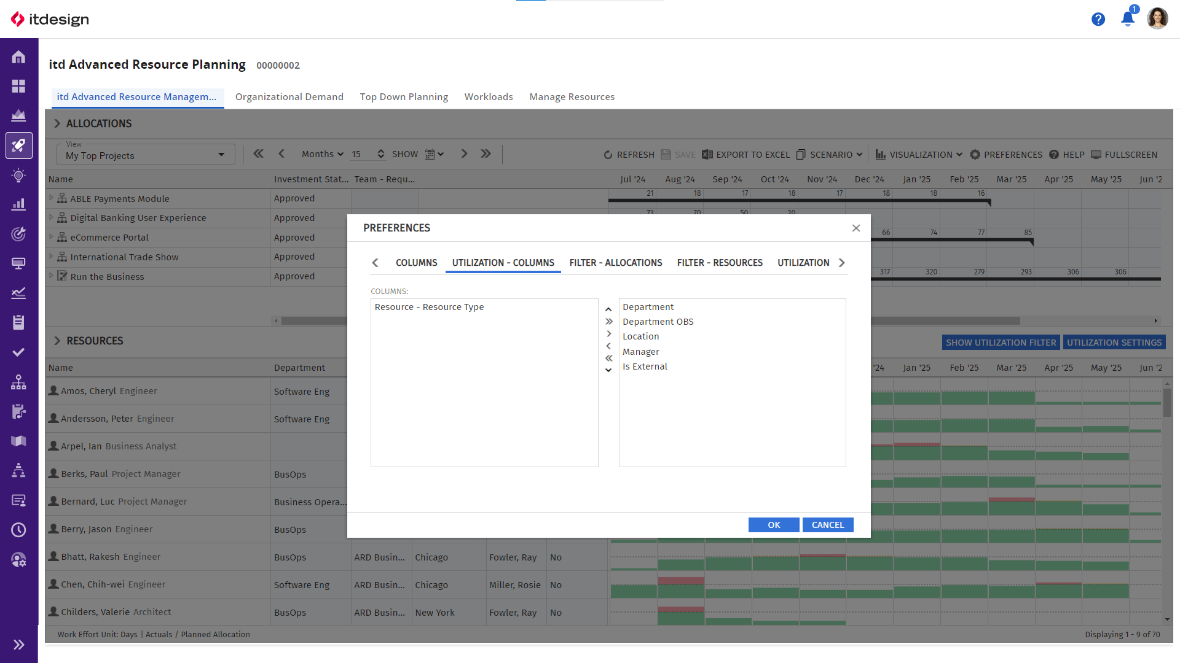Select Department OBS in available columns
Viewport: 1180px width, 663px height.
[x=732, y=322]
